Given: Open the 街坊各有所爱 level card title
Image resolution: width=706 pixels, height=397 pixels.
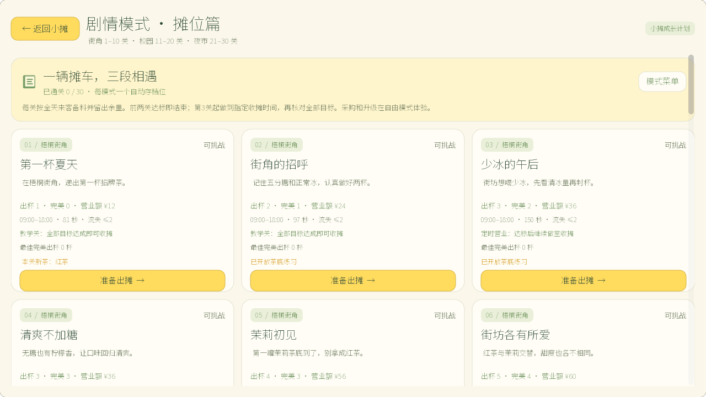Looking at the screenshot, I should 516,335.
